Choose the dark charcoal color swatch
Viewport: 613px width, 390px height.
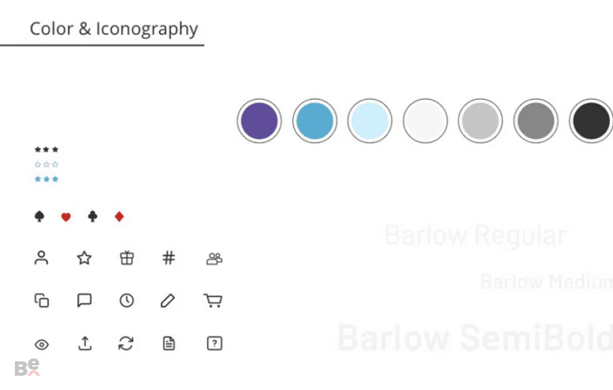[x=591, y=121]
